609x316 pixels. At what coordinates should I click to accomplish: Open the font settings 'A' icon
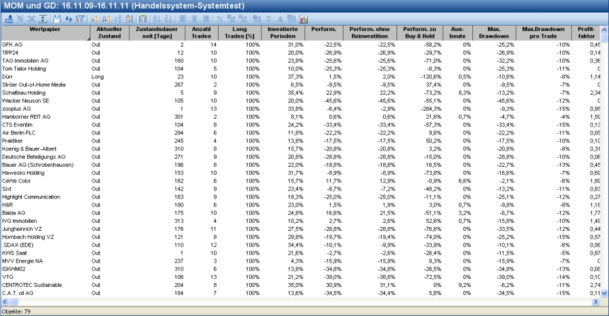point(280,18)
